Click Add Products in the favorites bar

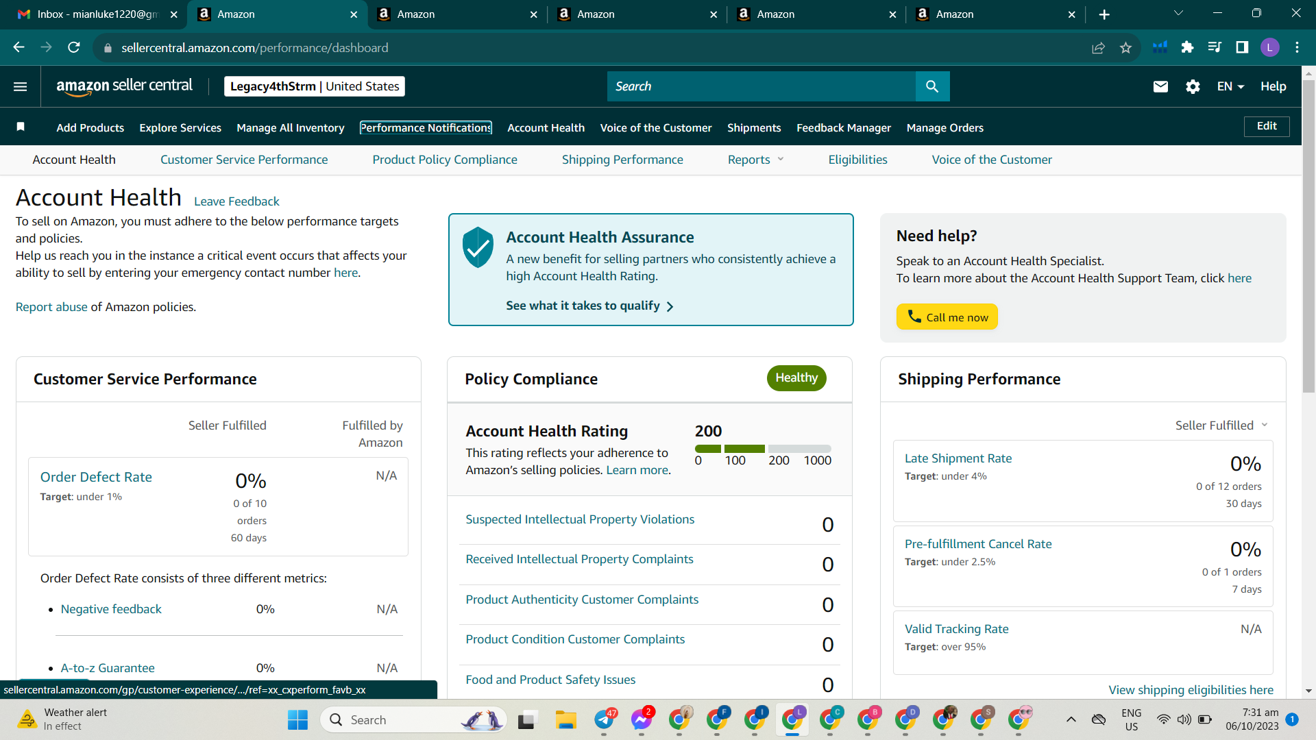click(90, 127)
